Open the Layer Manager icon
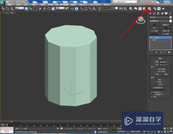Viewport: 173px width, 134px height. (130, 9)
